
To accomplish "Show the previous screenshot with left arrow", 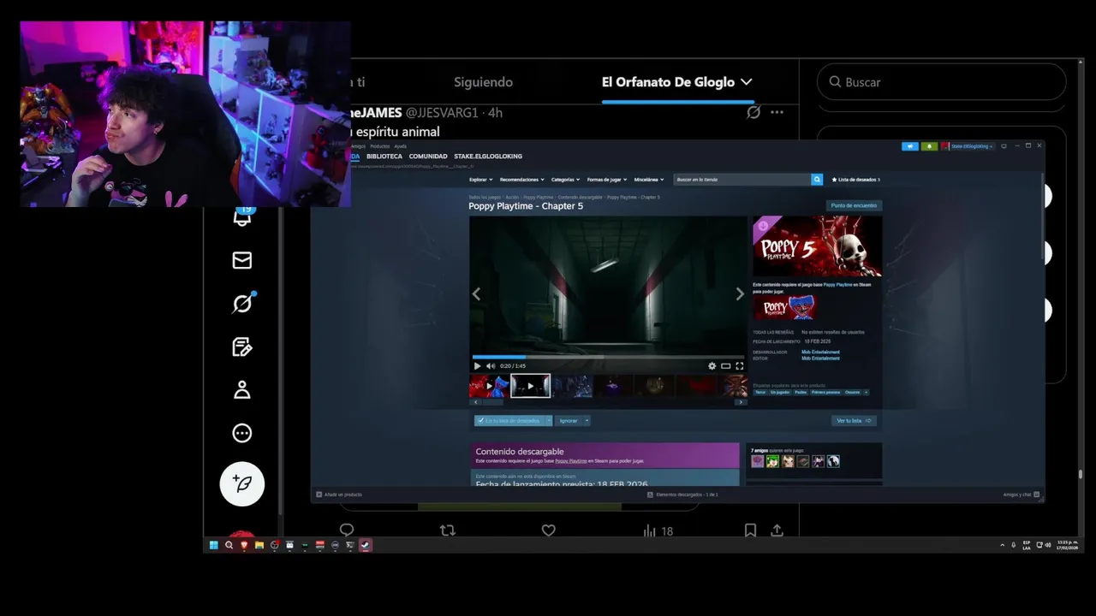I will 476,293.
